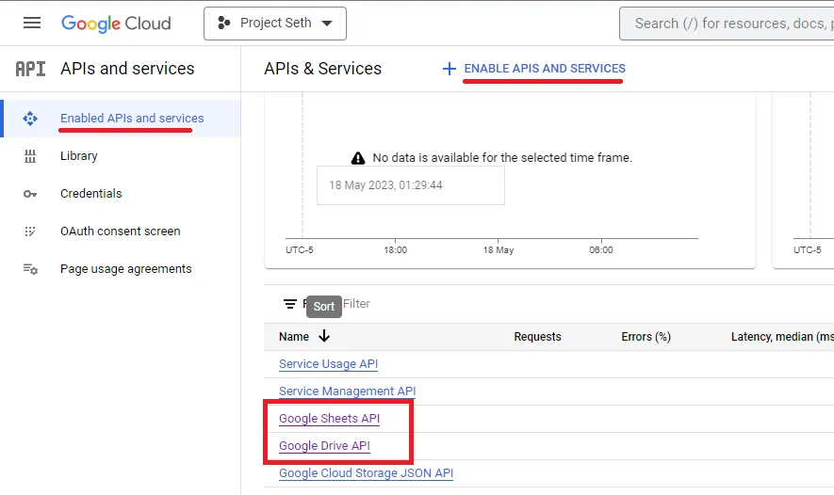
Task: Click the Page usage agreements icon
Action: [30, 269]
